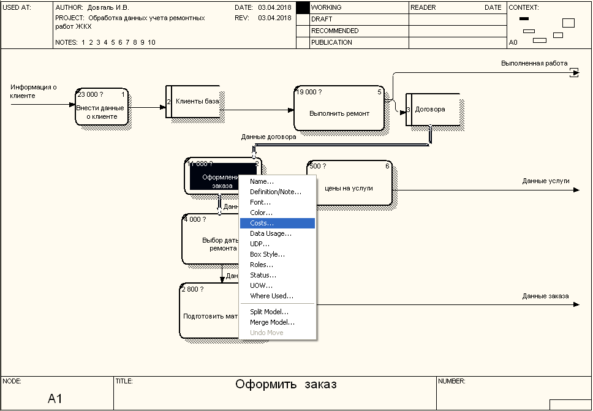Choose Name... in the context menu

[x=262, y=182]
